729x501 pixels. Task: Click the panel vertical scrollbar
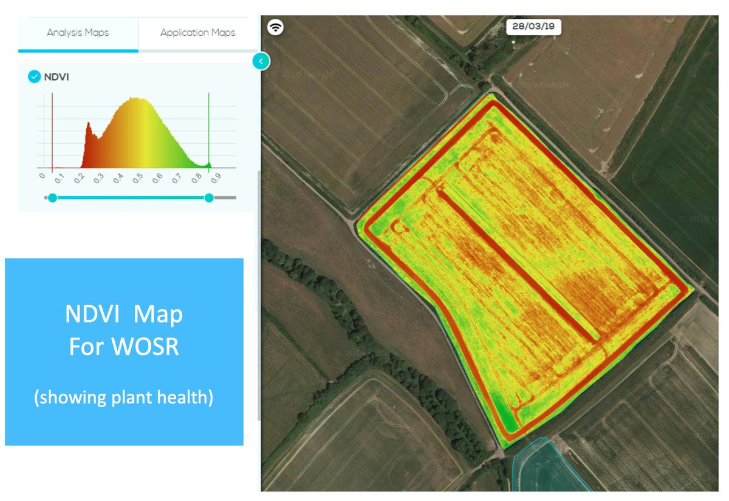(x=259, y=295)
